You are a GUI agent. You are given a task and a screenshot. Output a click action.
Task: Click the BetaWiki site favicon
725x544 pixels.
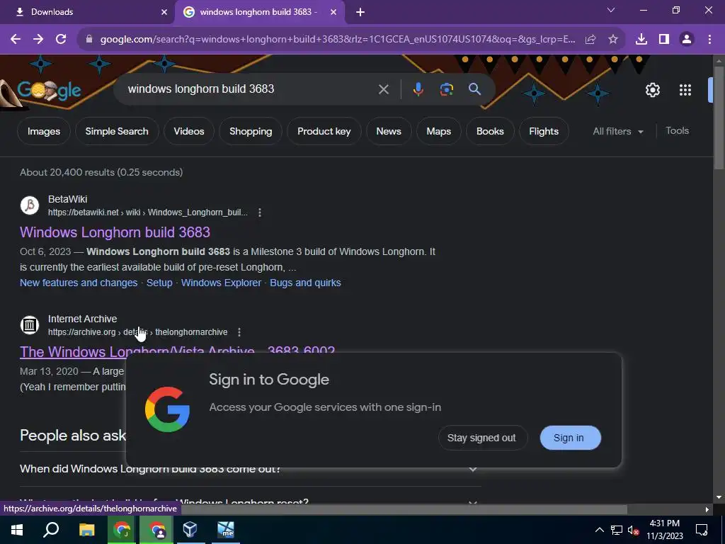(30, 205)
